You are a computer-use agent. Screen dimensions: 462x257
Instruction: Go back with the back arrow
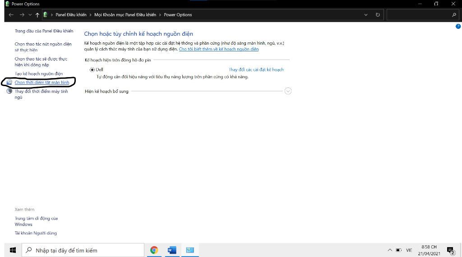(x=11, y=15)
